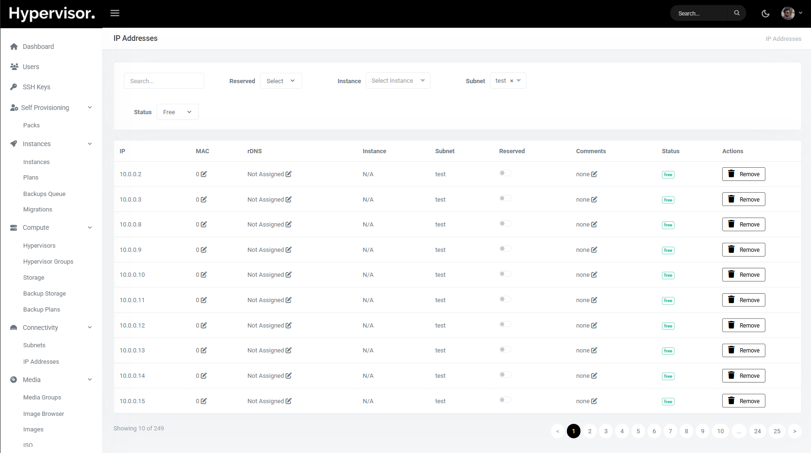
Task: Remove IP address 10.0.0.9
Action: 743,250
